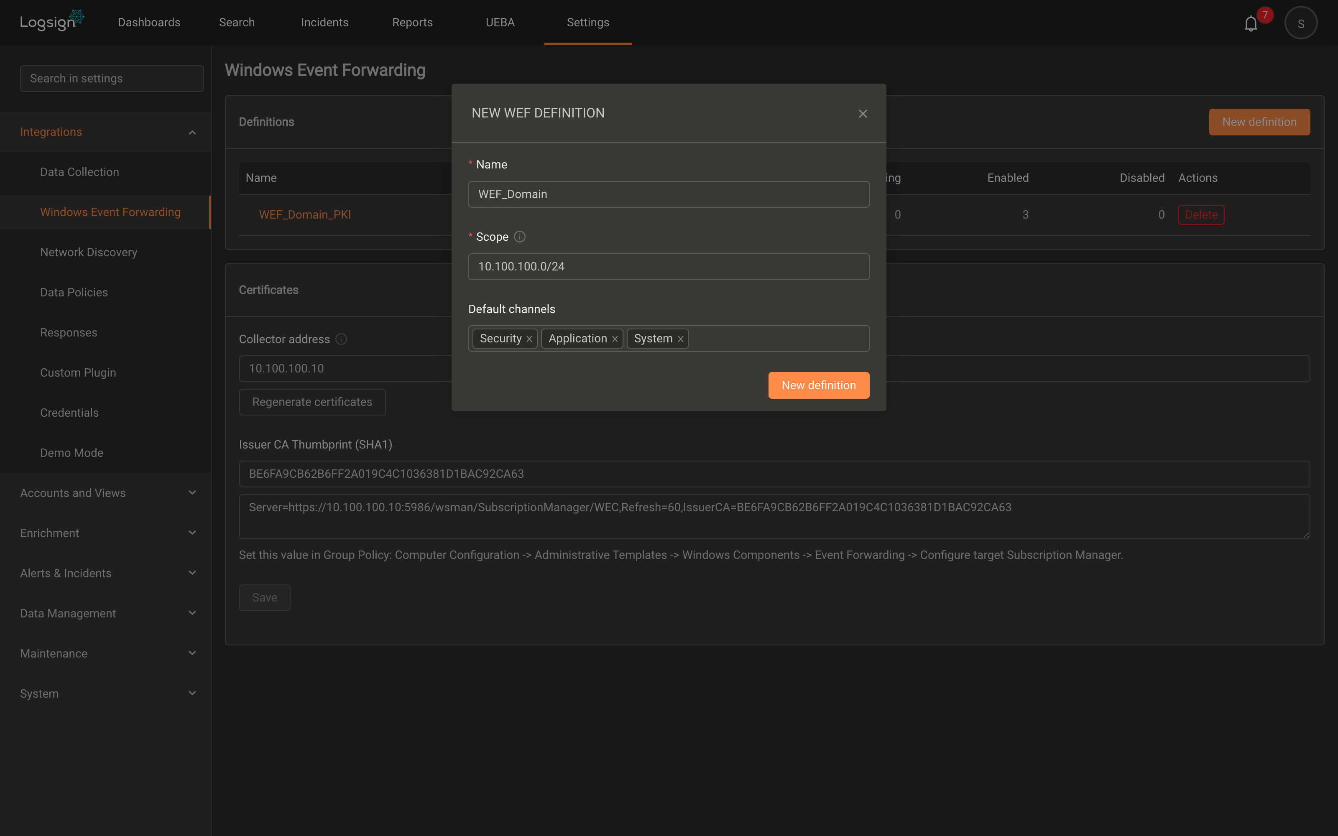1338x836 pixels.
Task: Open Custom Plugin settings
Action: 105,373
